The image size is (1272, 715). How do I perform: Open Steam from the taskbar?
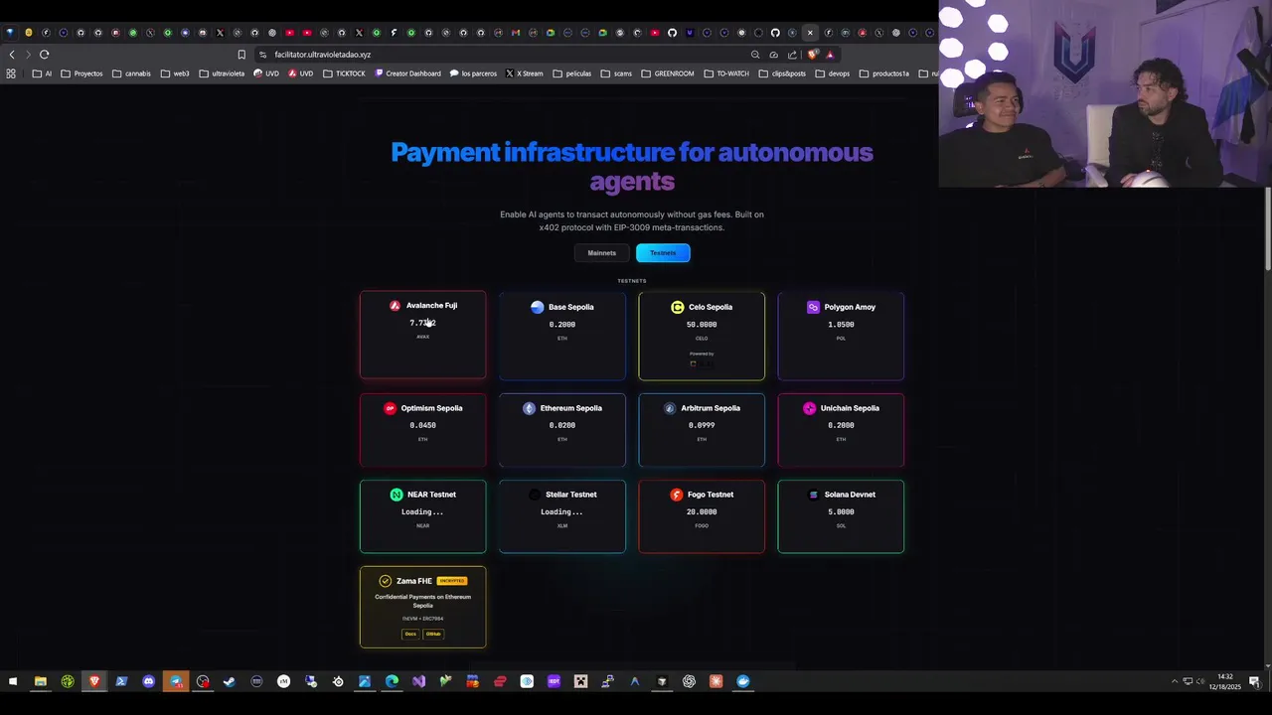(x=230, y=681)
